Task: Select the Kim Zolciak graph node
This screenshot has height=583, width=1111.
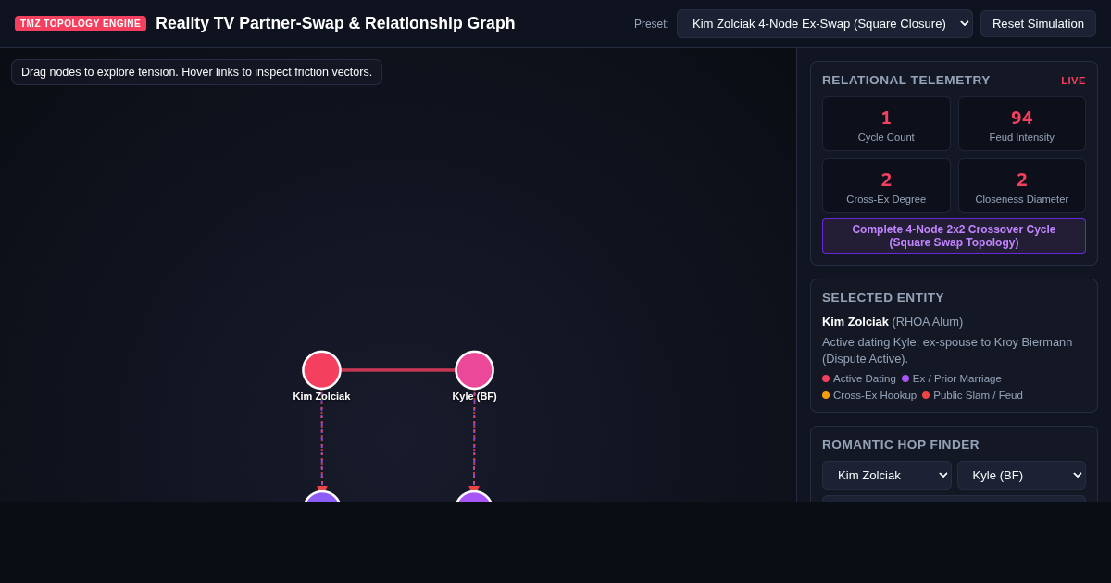Action: [x=321, y=370]
